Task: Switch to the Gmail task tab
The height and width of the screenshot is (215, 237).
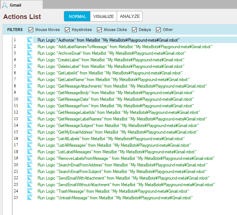Action: coord(15,4)
